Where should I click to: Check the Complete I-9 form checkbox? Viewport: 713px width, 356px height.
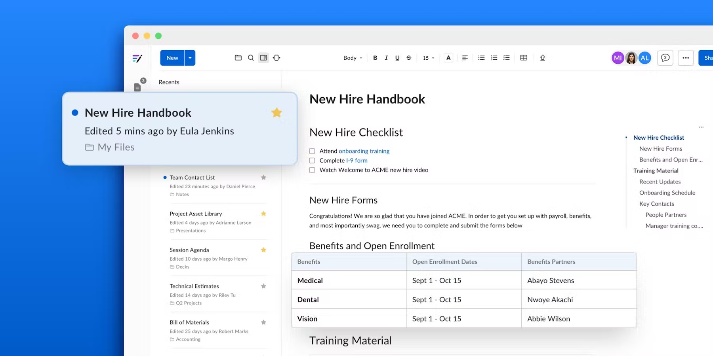[x=312, y=160]
